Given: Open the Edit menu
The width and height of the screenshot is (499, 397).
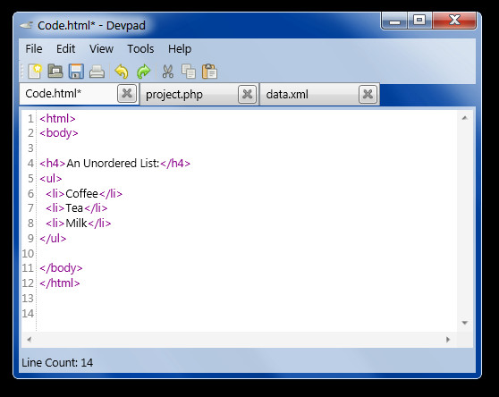Looking at the screenshot, I should [x=66, y=48].
